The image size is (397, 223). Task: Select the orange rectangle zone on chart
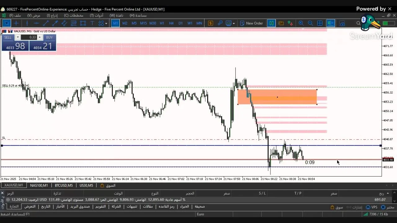(x=277, y=97)
